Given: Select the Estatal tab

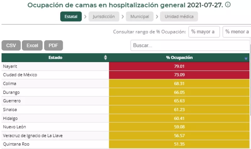Looking at the screenshot, I should pos(71,17).
